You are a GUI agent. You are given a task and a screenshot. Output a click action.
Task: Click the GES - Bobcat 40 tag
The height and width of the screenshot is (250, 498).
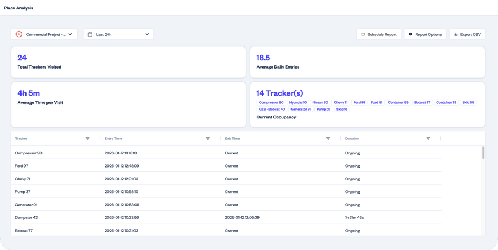pyautogui.click(x=272, y=109)
